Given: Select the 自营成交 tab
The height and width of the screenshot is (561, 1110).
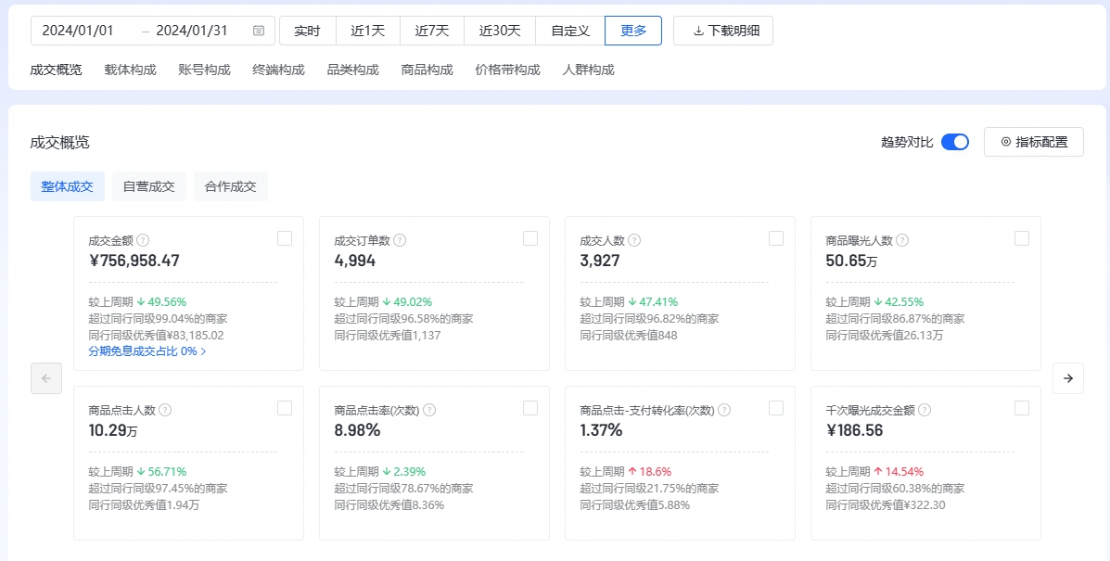Looking at the screenshot, I should pos(148,186).
